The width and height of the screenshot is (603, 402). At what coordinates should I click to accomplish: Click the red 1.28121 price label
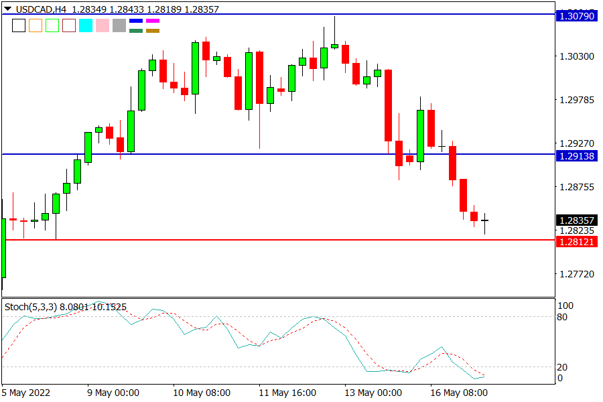click(x=576, y=242)
